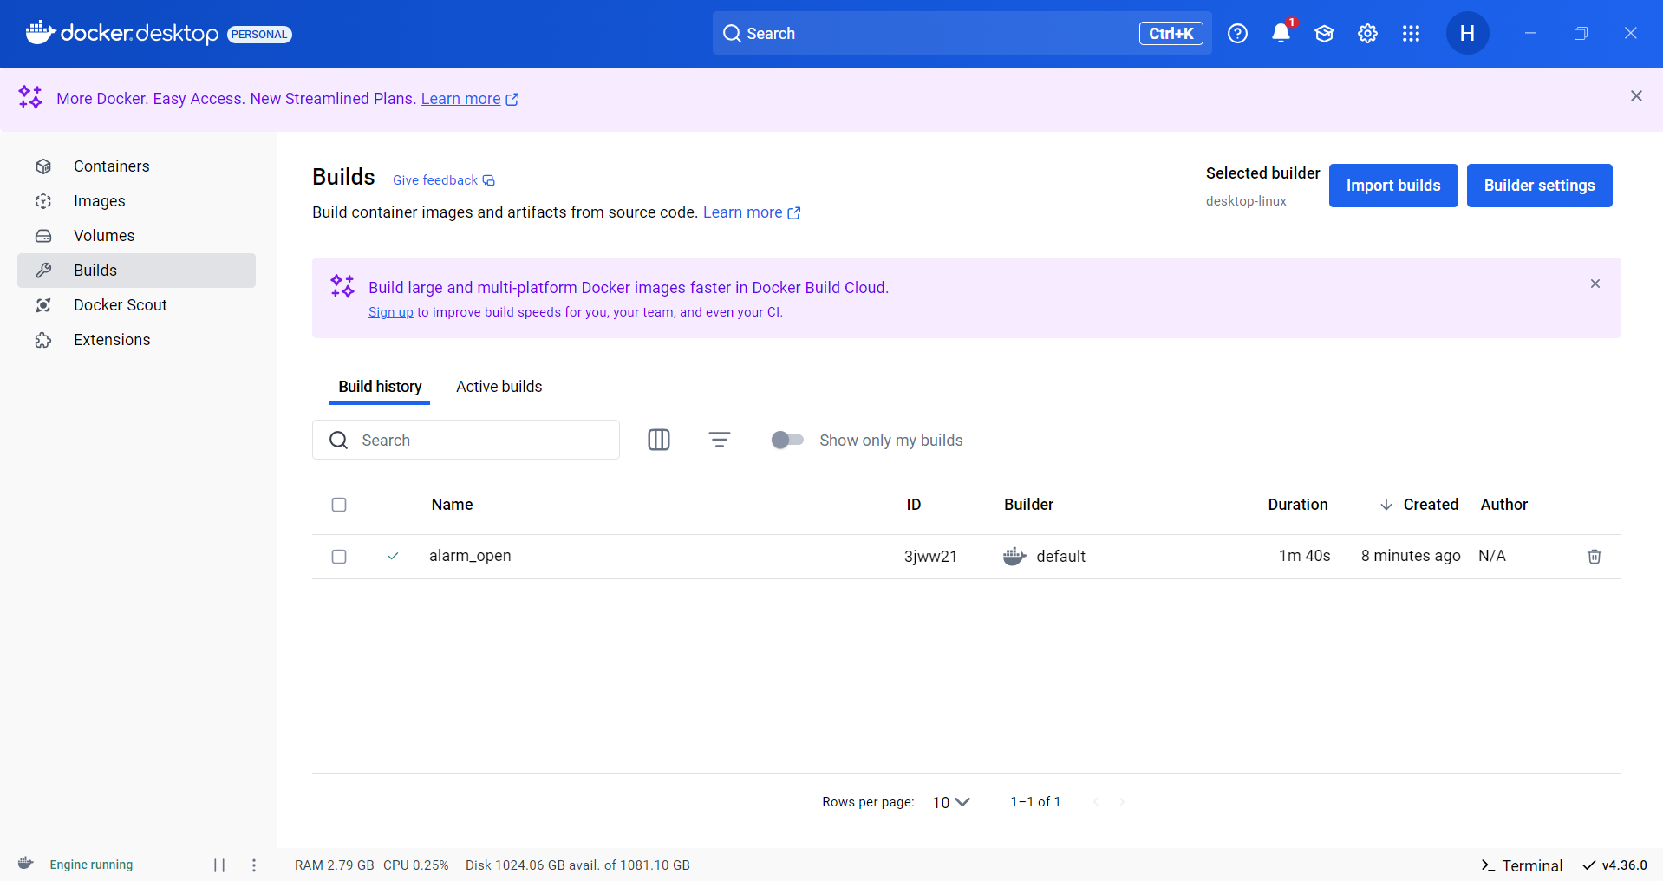1663x881 pixels.
Task: Open Images in the sidebar
Action: [136, 201]
